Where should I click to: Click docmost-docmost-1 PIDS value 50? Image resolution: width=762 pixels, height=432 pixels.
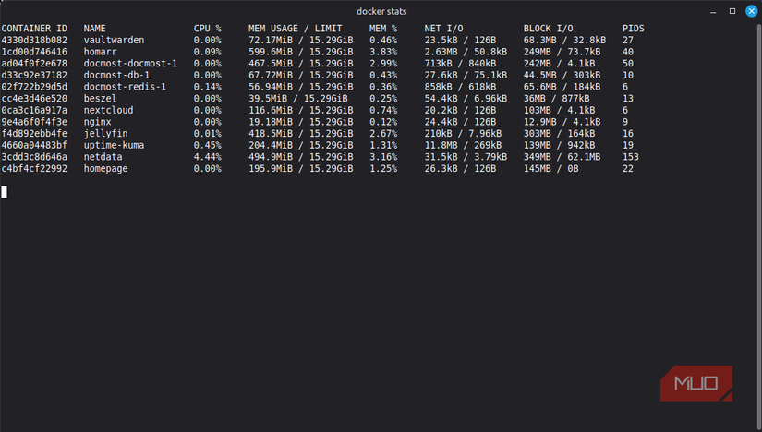(x=628, y=63)
